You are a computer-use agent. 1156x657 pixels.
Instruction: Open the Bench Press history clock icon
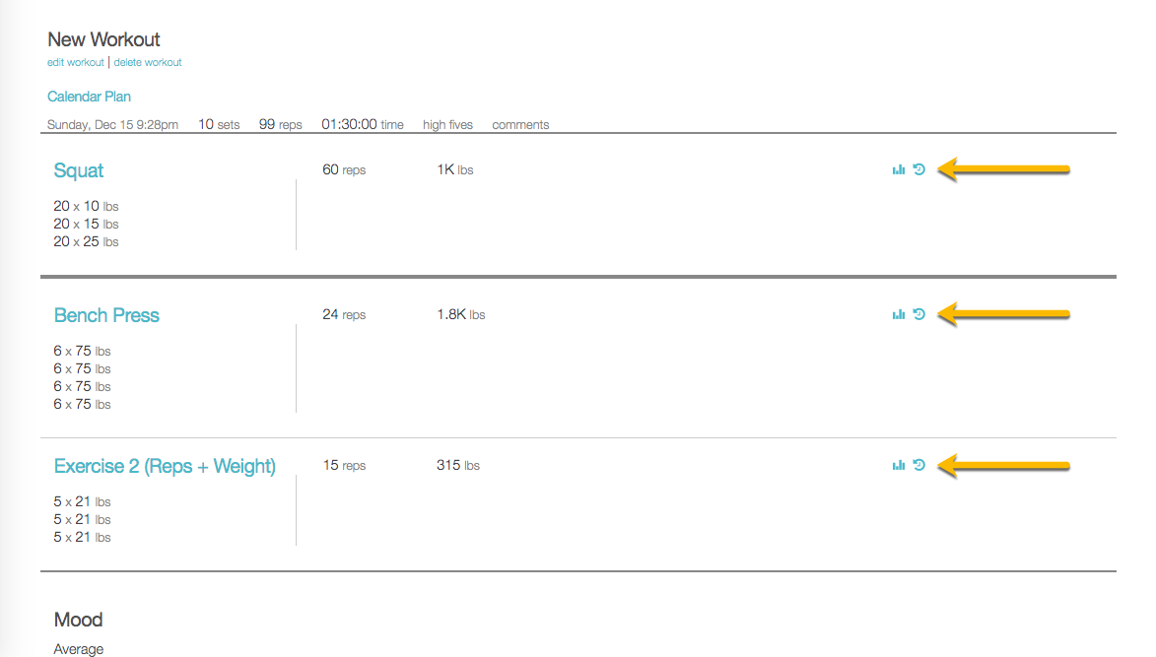click(918, 314)
